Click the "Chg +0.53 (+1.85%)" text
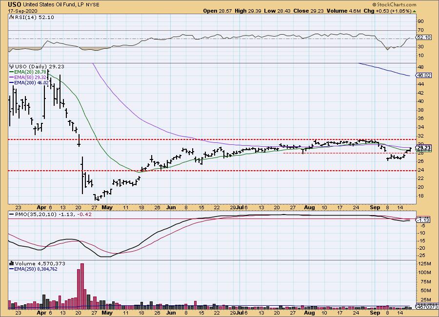The height and width of the screenshot is (317, 439). (x=387, y=11)
